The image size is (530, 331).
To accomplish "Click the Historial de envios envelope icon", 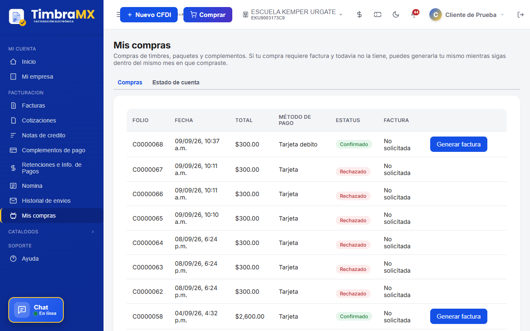I will tap(13, 201).
